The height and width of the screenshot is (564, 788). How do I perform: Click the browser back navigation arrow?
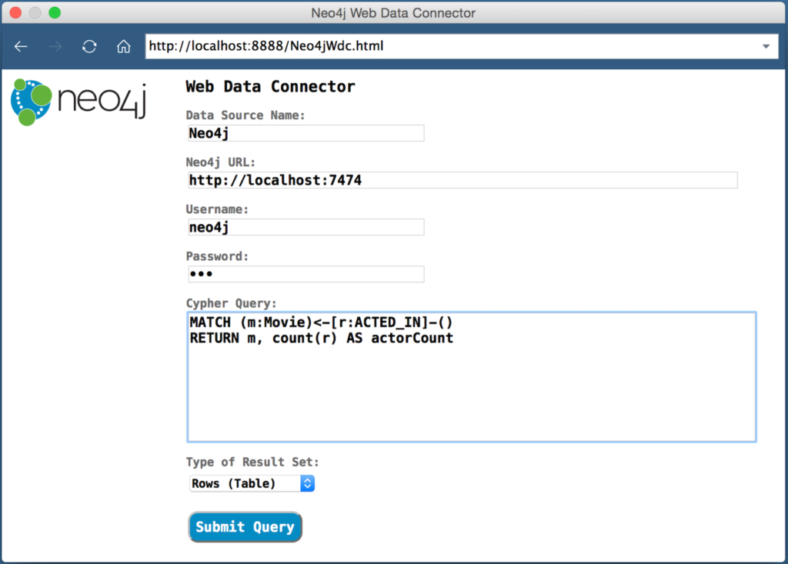[20, 46]
